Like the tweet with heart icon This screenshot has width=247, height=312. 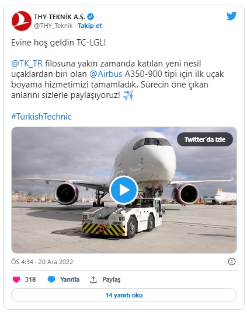pos(16,279)
